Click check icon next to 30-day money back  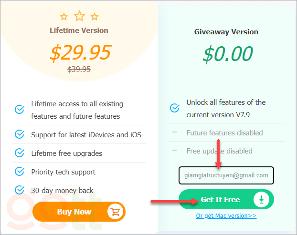tap(20, 190)
